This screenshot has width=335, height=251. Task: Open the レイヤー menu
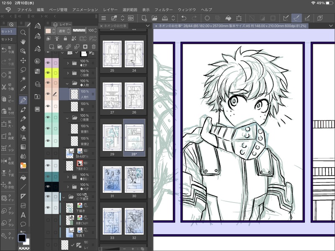click(110, 10)
